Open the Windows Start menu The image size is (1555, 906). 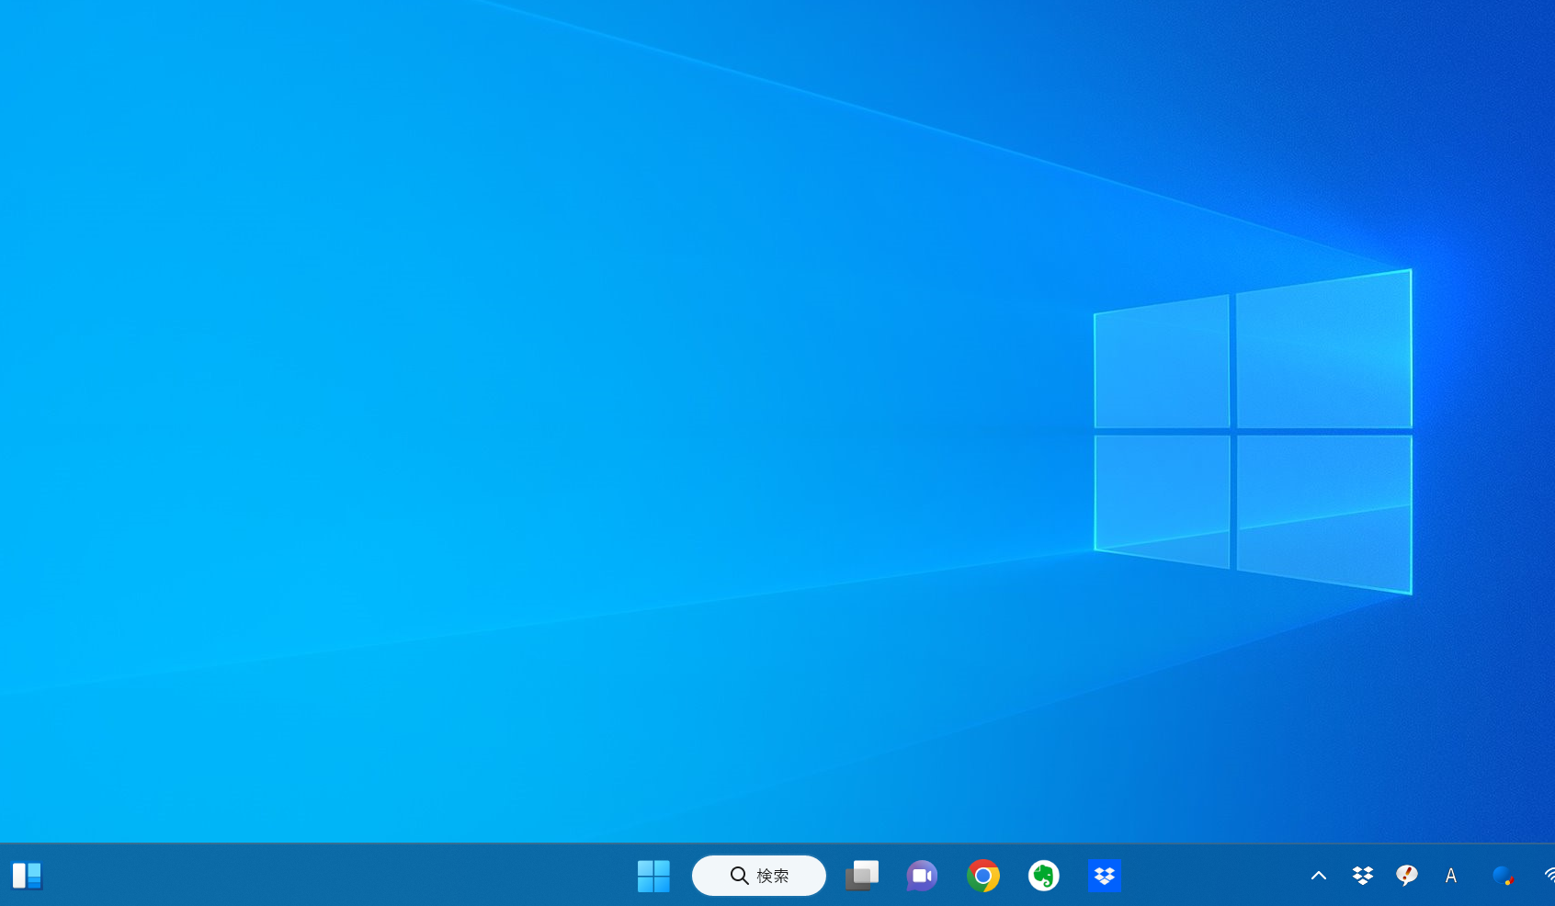click(x=653, y=876)
